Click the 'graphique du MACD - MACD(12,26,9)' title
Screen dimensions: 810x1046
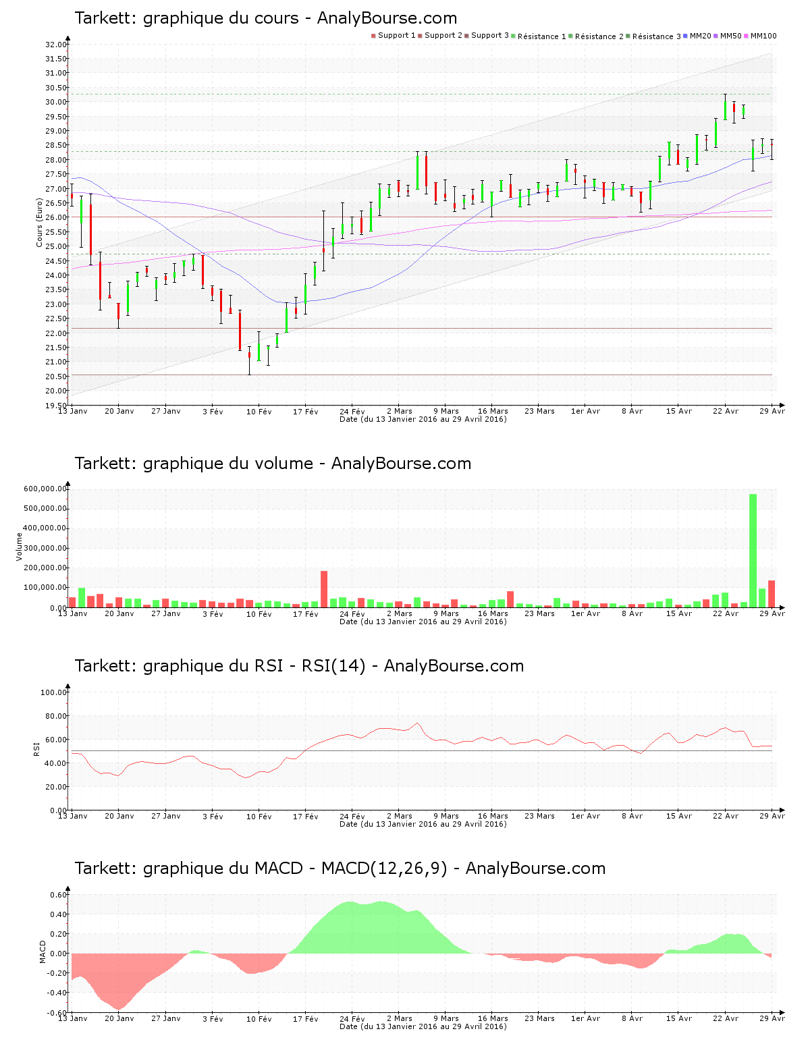tap(340, 869)
